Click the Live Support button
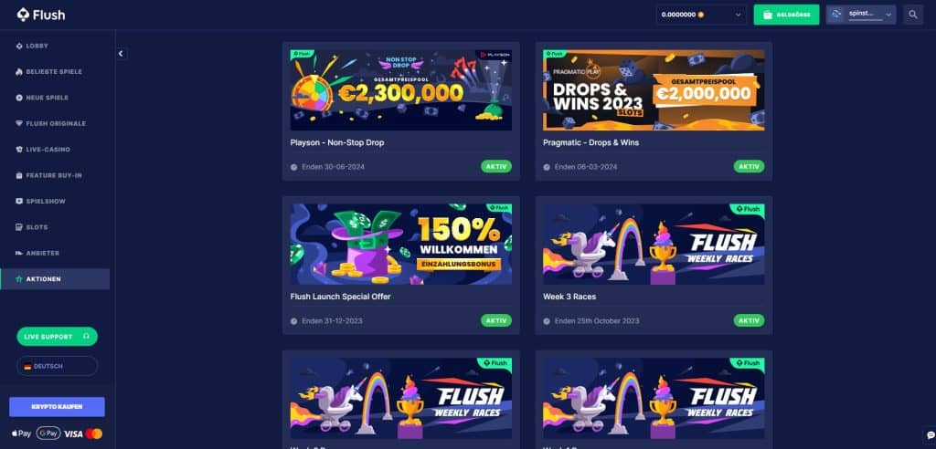Screen dimensions: 936x449 [x=58, y=337]
